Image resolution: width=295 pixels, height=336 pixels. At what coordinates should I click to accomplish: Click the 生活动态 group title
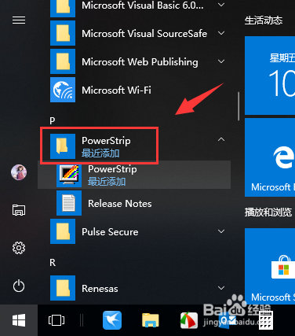pyautogui.click(x=264, y=20)
